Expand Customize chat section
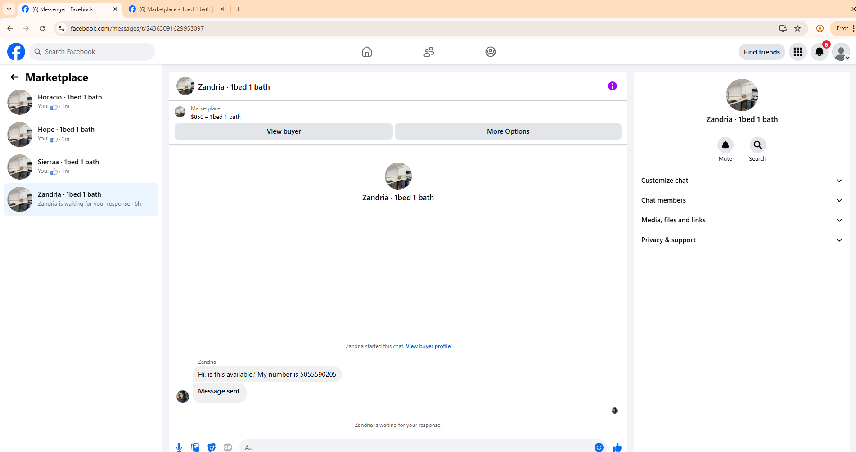The image size is (856, 452). coord(742,181)
